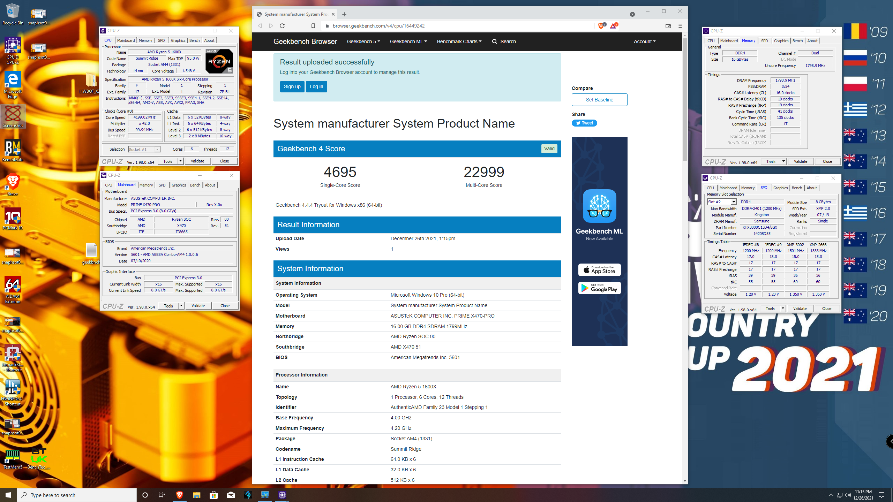
Task: Expand Tools arrow in top-left CPU-Z window
Action: tap(180, 161)
